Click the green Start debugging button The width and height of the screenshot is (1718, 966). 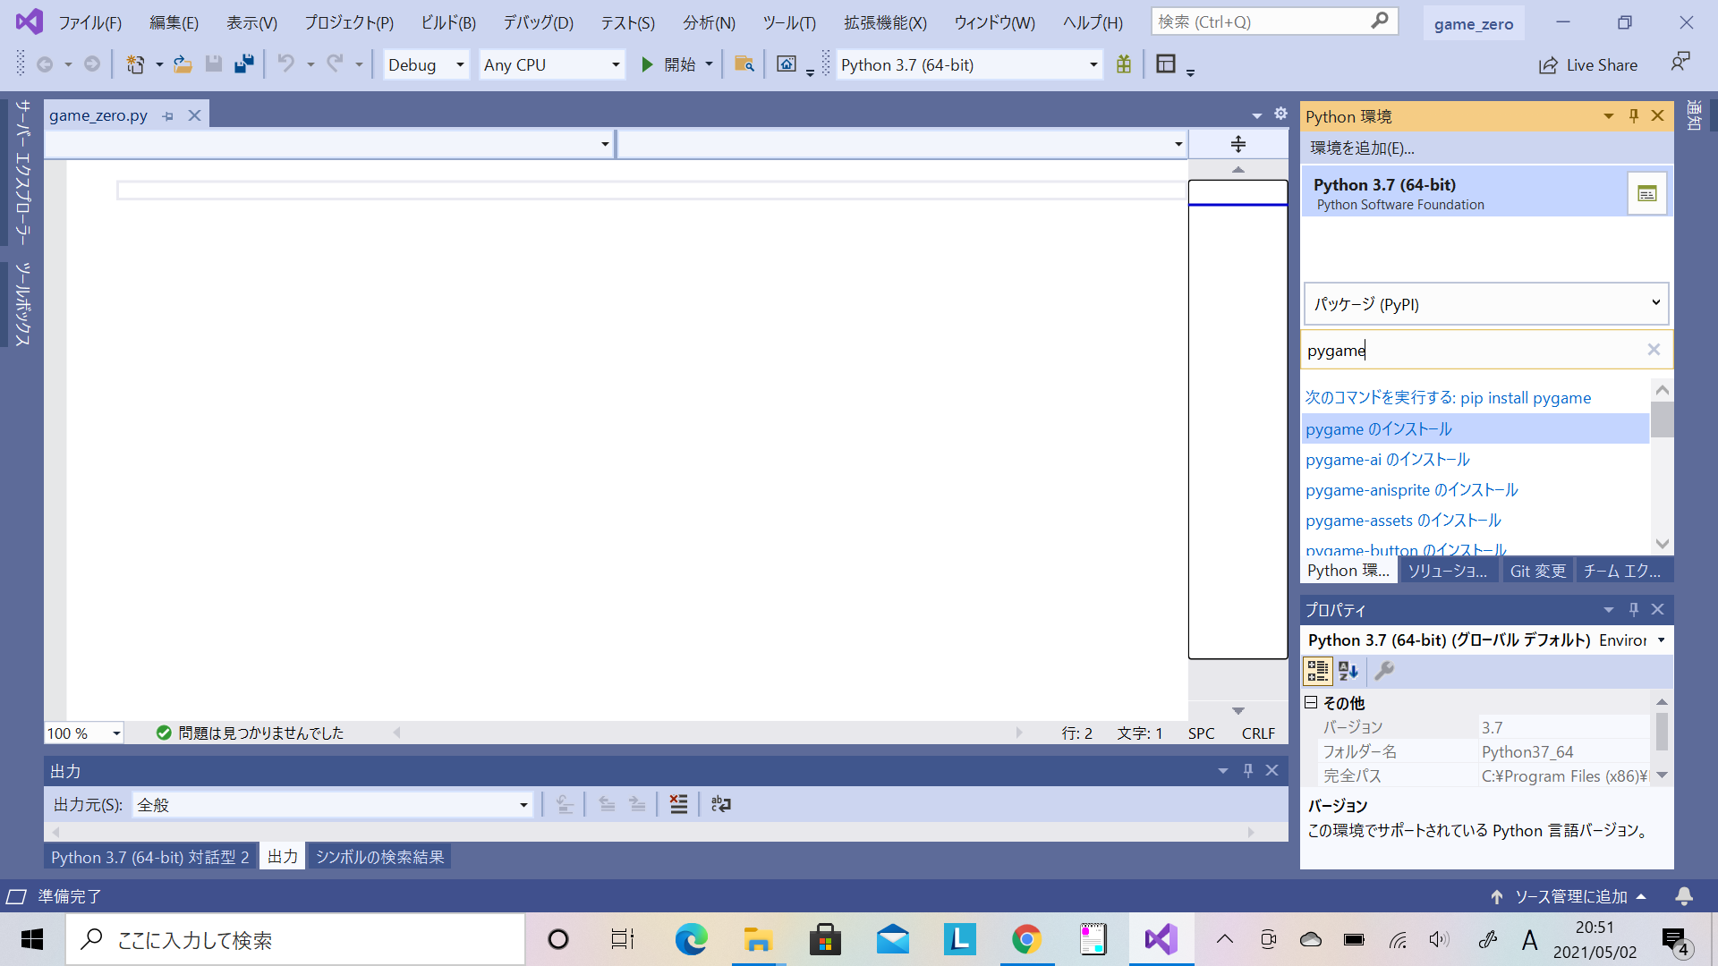point(648,64)
